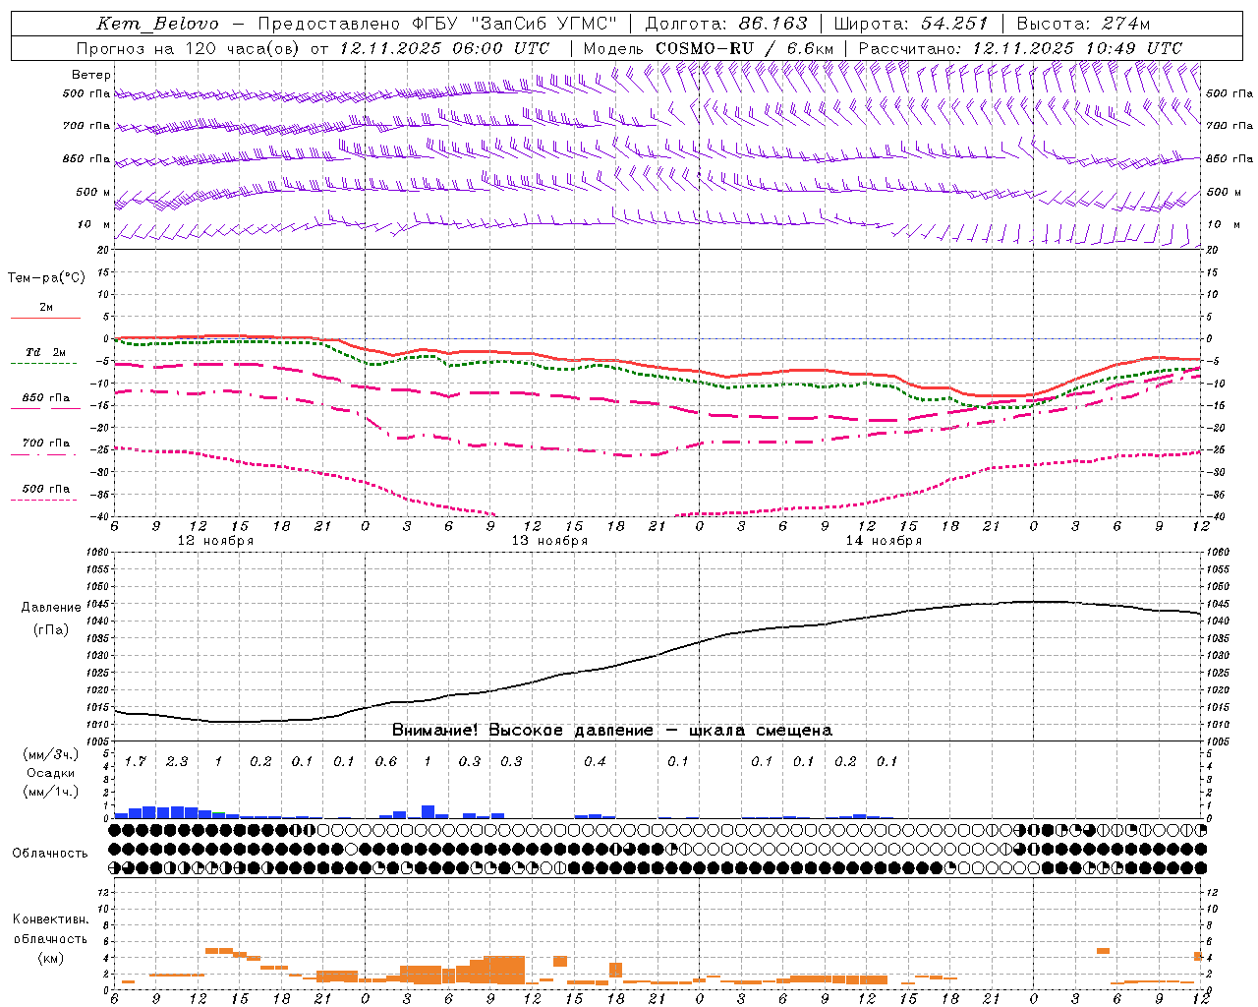Click the 13 ноября date label

[x=549, y=541]
